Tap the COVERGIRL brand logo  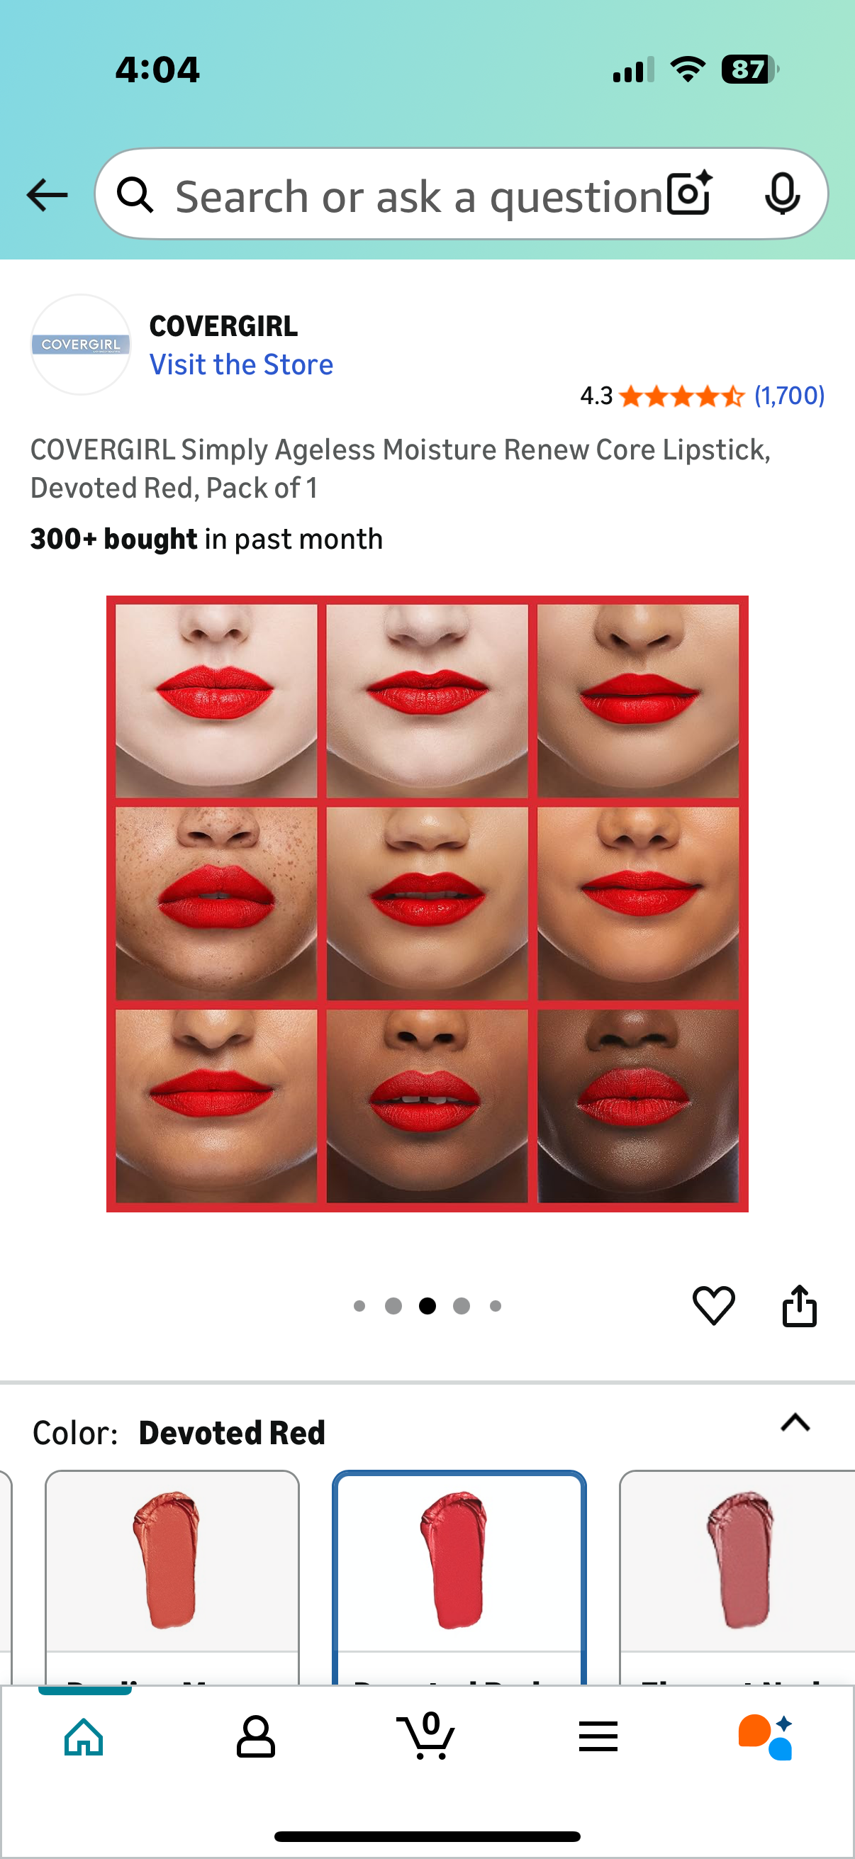point(80,345)
